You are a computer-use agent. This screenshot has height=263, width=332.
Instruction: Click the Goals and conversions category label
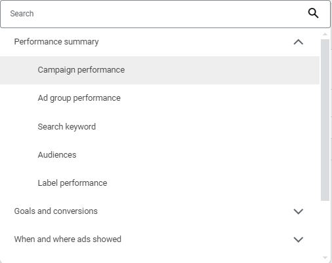pos(56,211)
